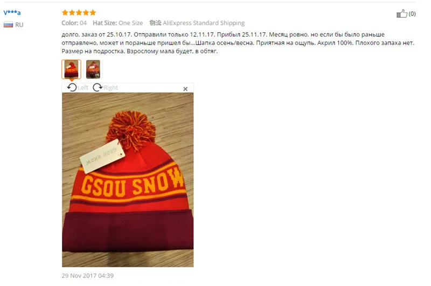
Task: Like the review with thumbs-up icon
Action: pyautogui.click(x=401, y=13)
